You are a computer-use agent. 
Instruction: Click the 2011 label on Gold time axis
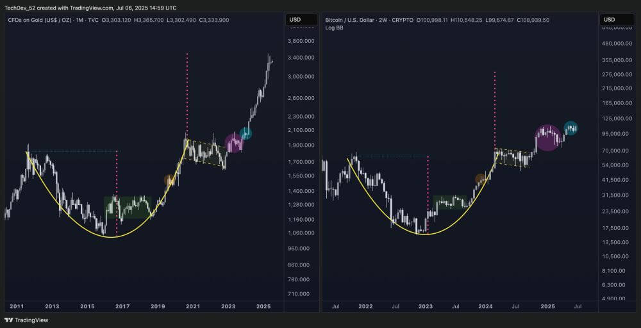point(17,306)
